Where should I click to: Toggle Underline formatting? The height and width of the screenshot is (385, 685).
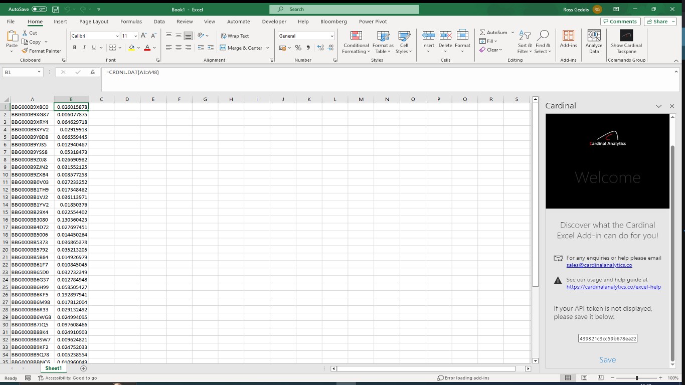93,48
